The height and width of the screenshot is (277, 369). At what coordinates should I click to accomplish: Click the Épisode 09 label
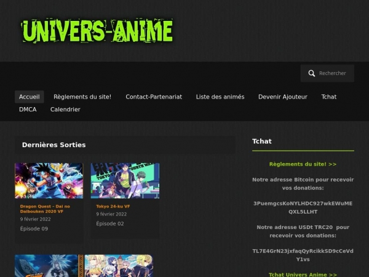(x=34, y=229)
